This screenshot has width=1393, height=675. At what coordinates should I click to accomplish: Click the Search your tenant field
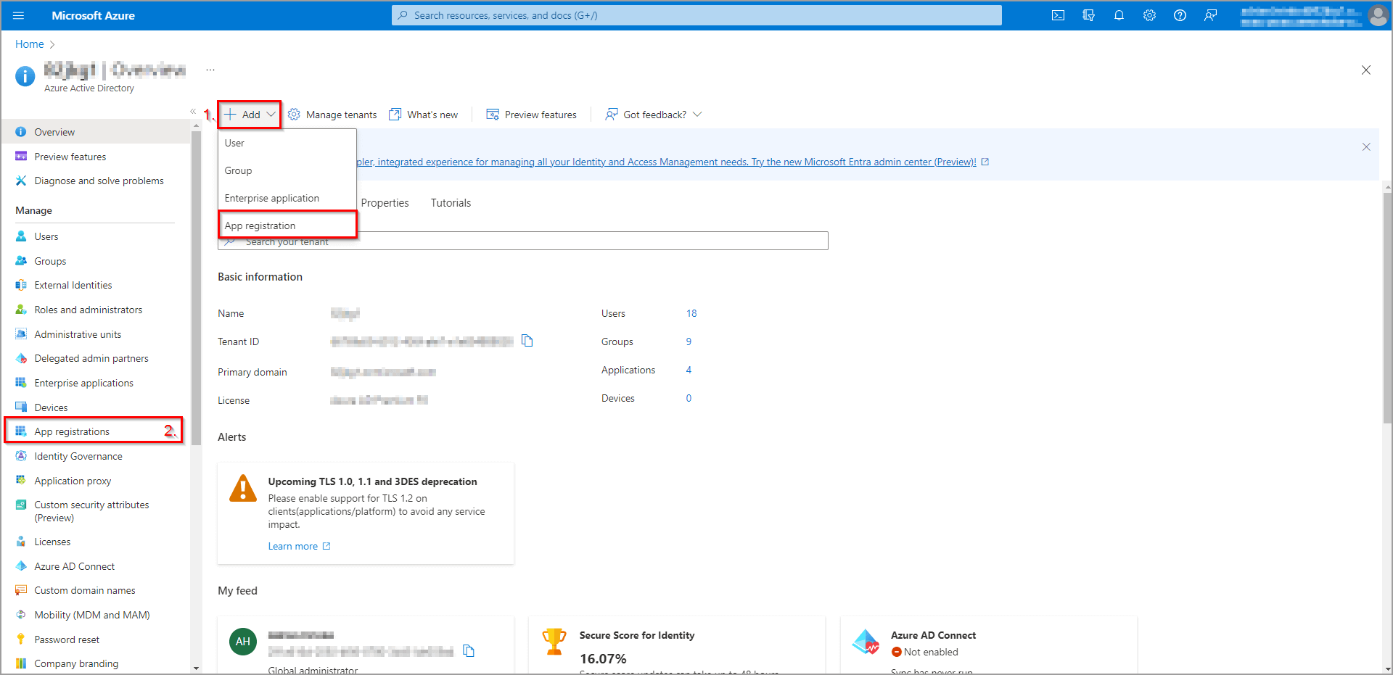[x=523, y=241]
